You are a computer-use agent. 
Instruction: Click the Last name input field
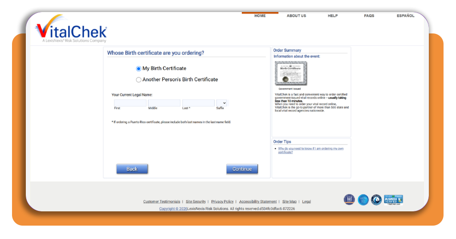point(198,103)
